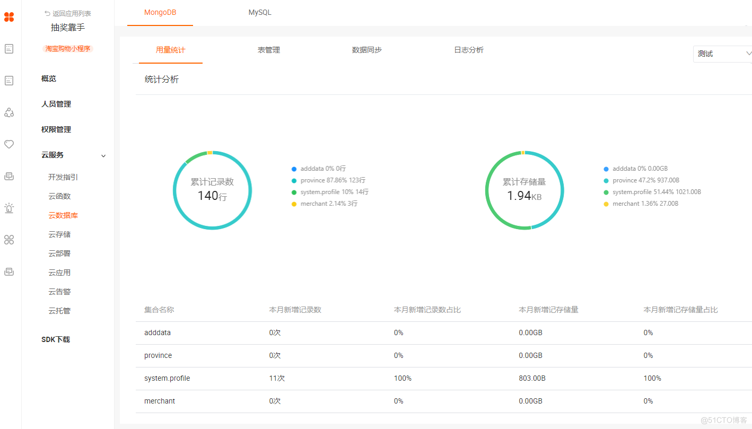Click green system.profile legend dot in 累计记录数 chart
This screenshot has width=752, height=429.
294,192
